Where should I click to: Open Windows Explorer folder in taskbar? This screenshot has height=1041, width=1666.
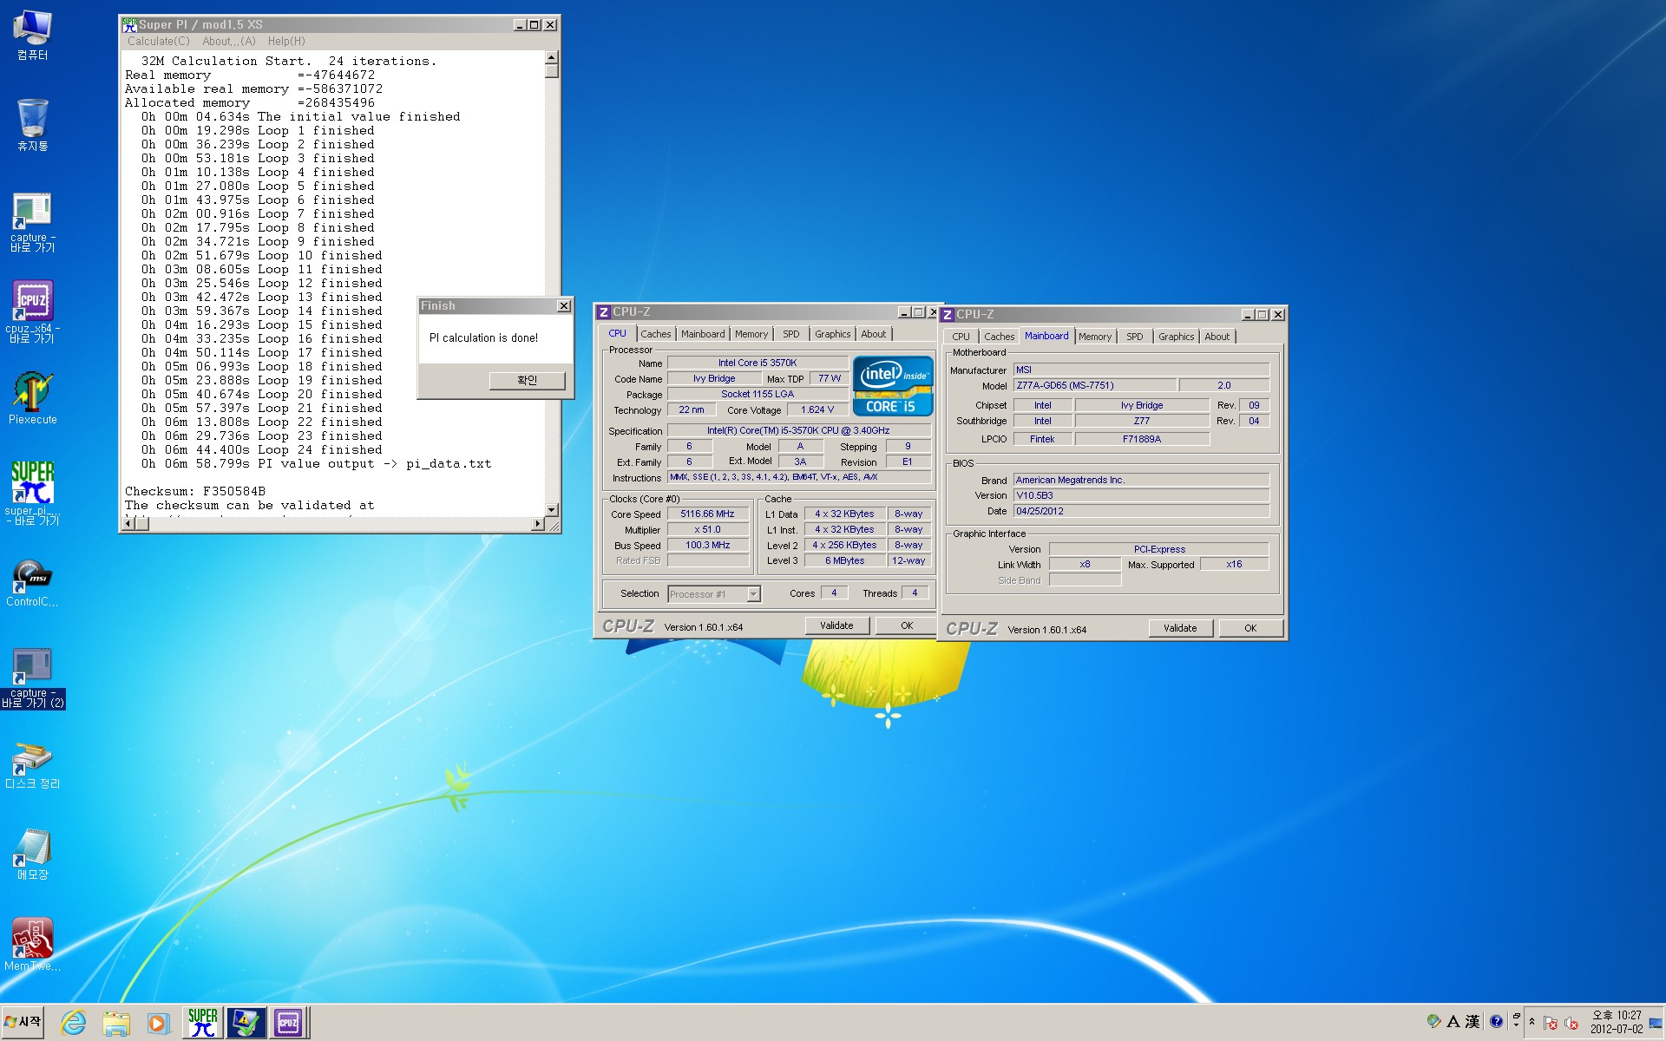115,1024
